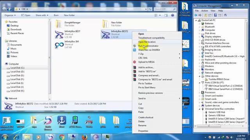The width and height of the screenshot is (250, 140).
Task: Expand Display adapters device node
Action: [199, 37]
